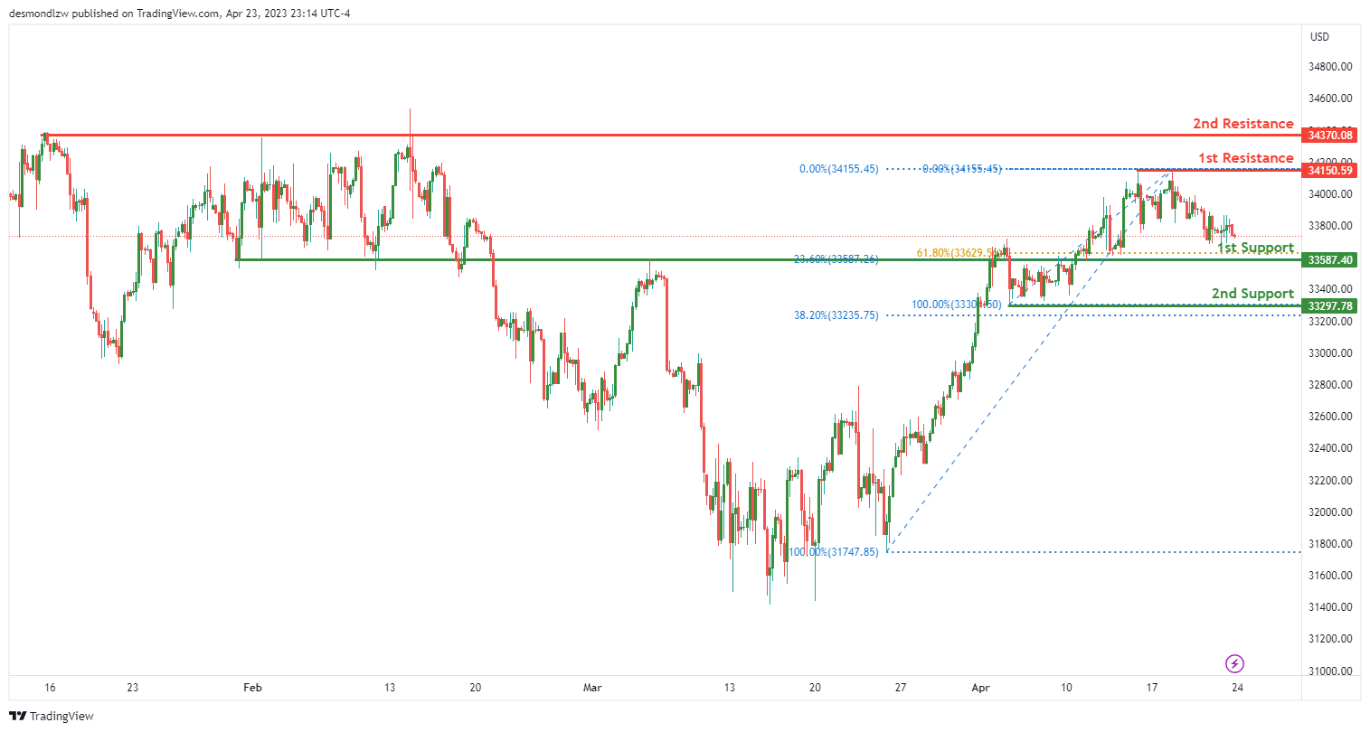Click the '100.00%(33304.50)' Fibonacci label
This screenshot has width=1370, height=732.
(957, 305)
